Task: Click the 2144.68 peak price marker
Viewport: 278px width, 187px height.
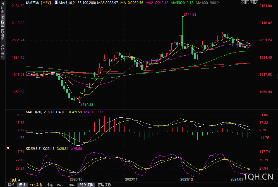Action: (x=190, y=14)
